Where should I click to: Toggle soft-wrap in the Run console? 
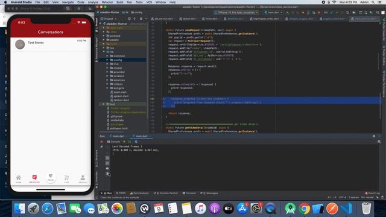(107, 158)
